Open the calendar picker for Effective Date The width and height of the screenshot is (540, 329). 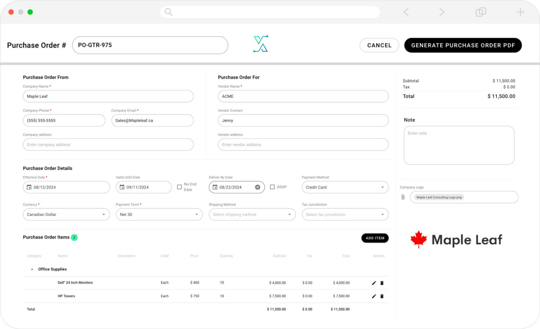tap(29, 187)
